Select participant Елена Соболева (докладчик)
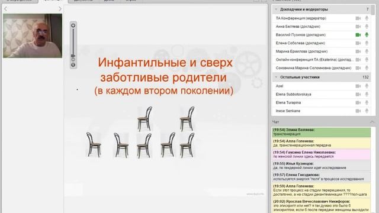The height and width of the screenshot is (213, 379). click(300, 43)
